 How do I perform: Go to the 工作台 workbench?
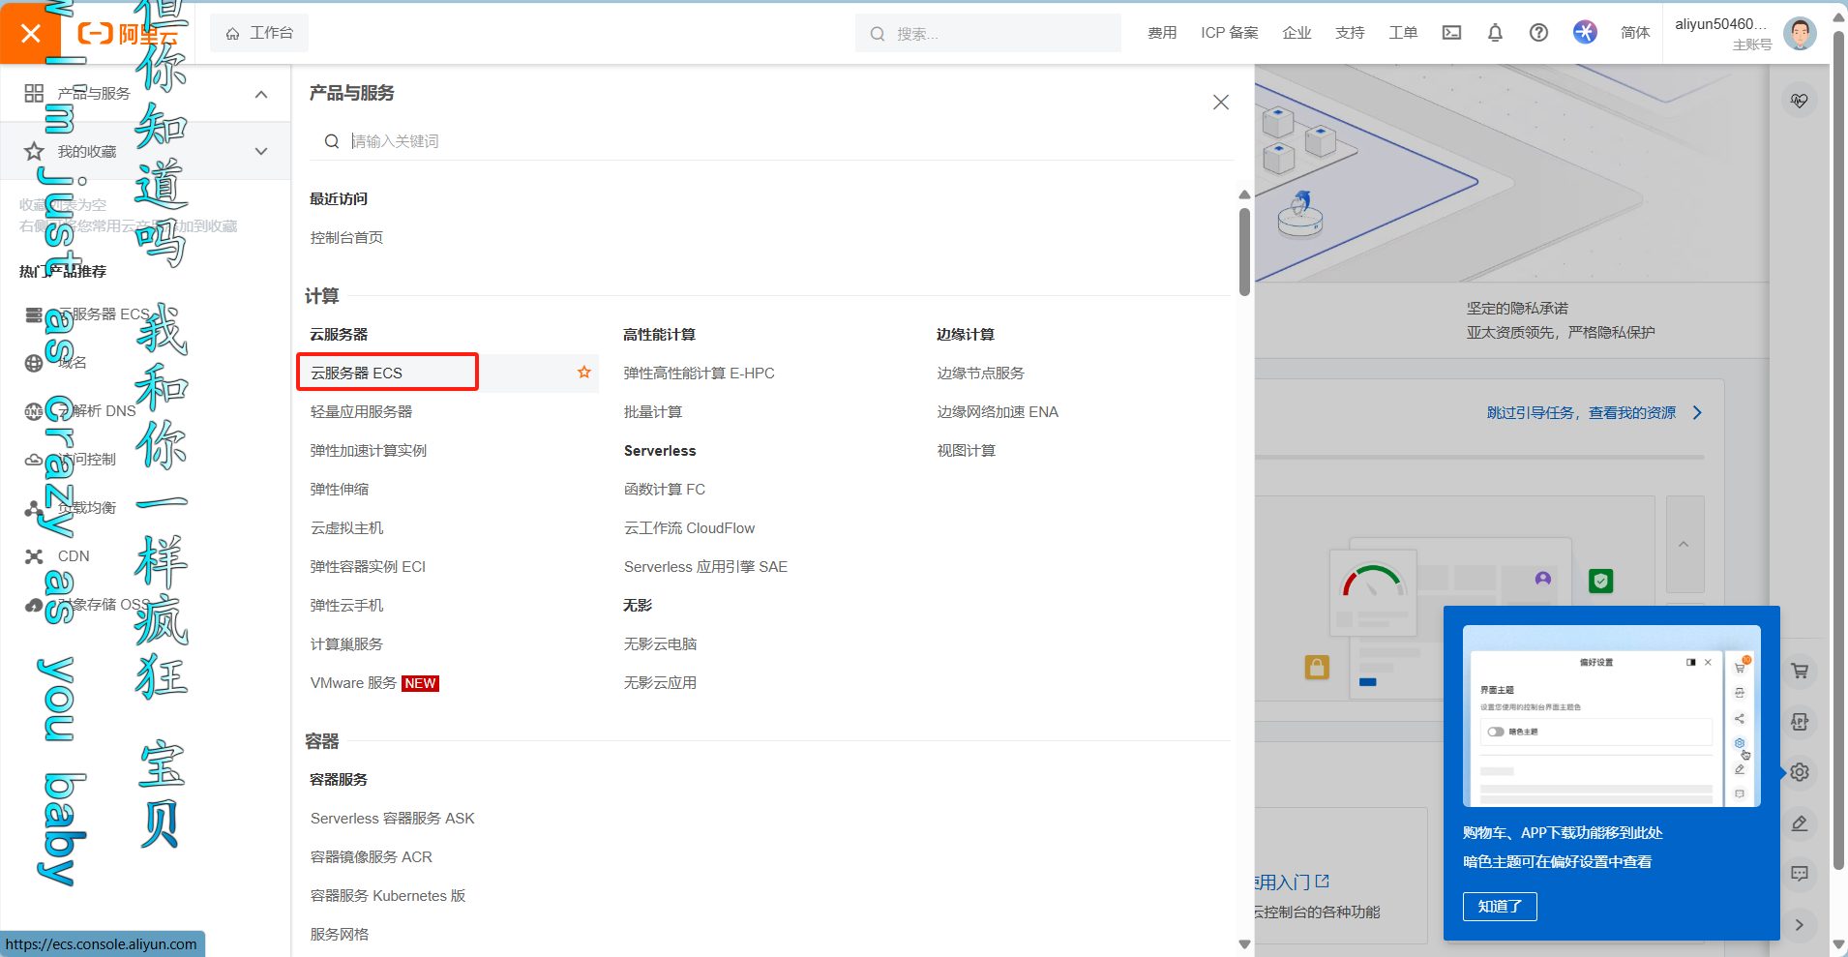click(x=259, y=33)
